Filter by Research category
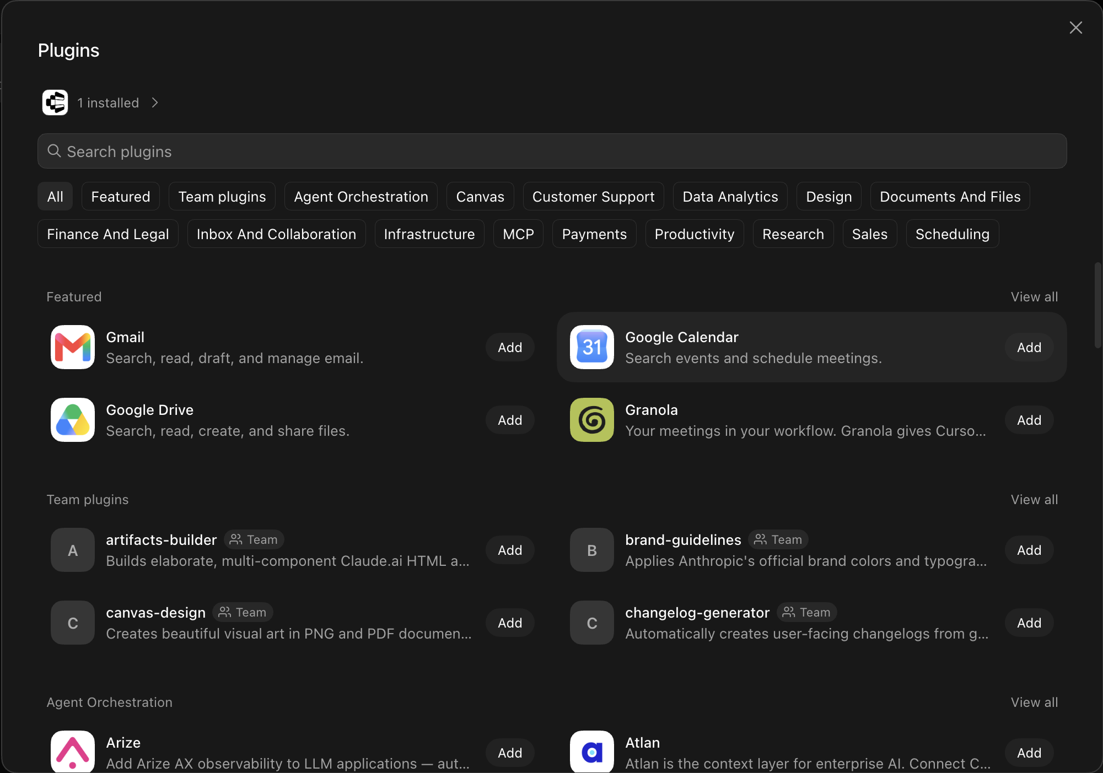This screenshot has height=773, width=1103. click(793, 234)
